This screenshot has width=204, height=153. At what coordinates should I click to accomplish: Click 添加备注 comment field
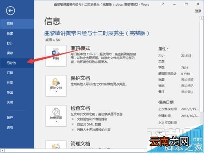187,92
